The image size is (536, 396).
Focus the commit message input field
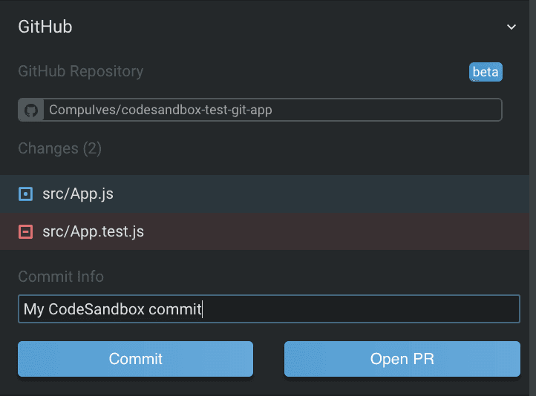(356, 309)
